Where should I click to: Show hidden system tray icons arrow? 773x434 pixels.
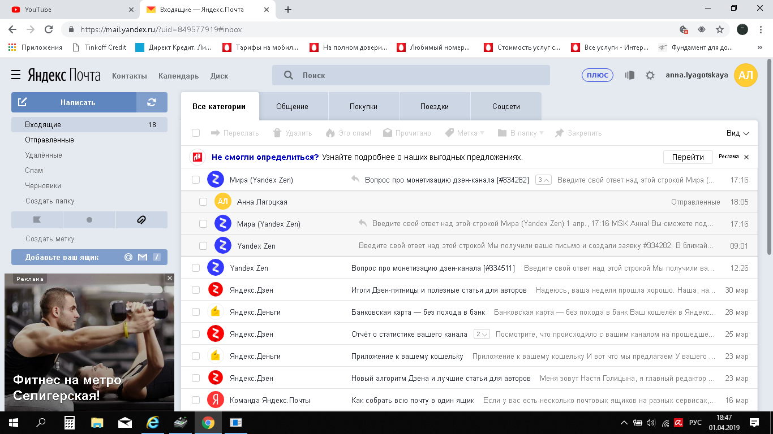(624, 423)
